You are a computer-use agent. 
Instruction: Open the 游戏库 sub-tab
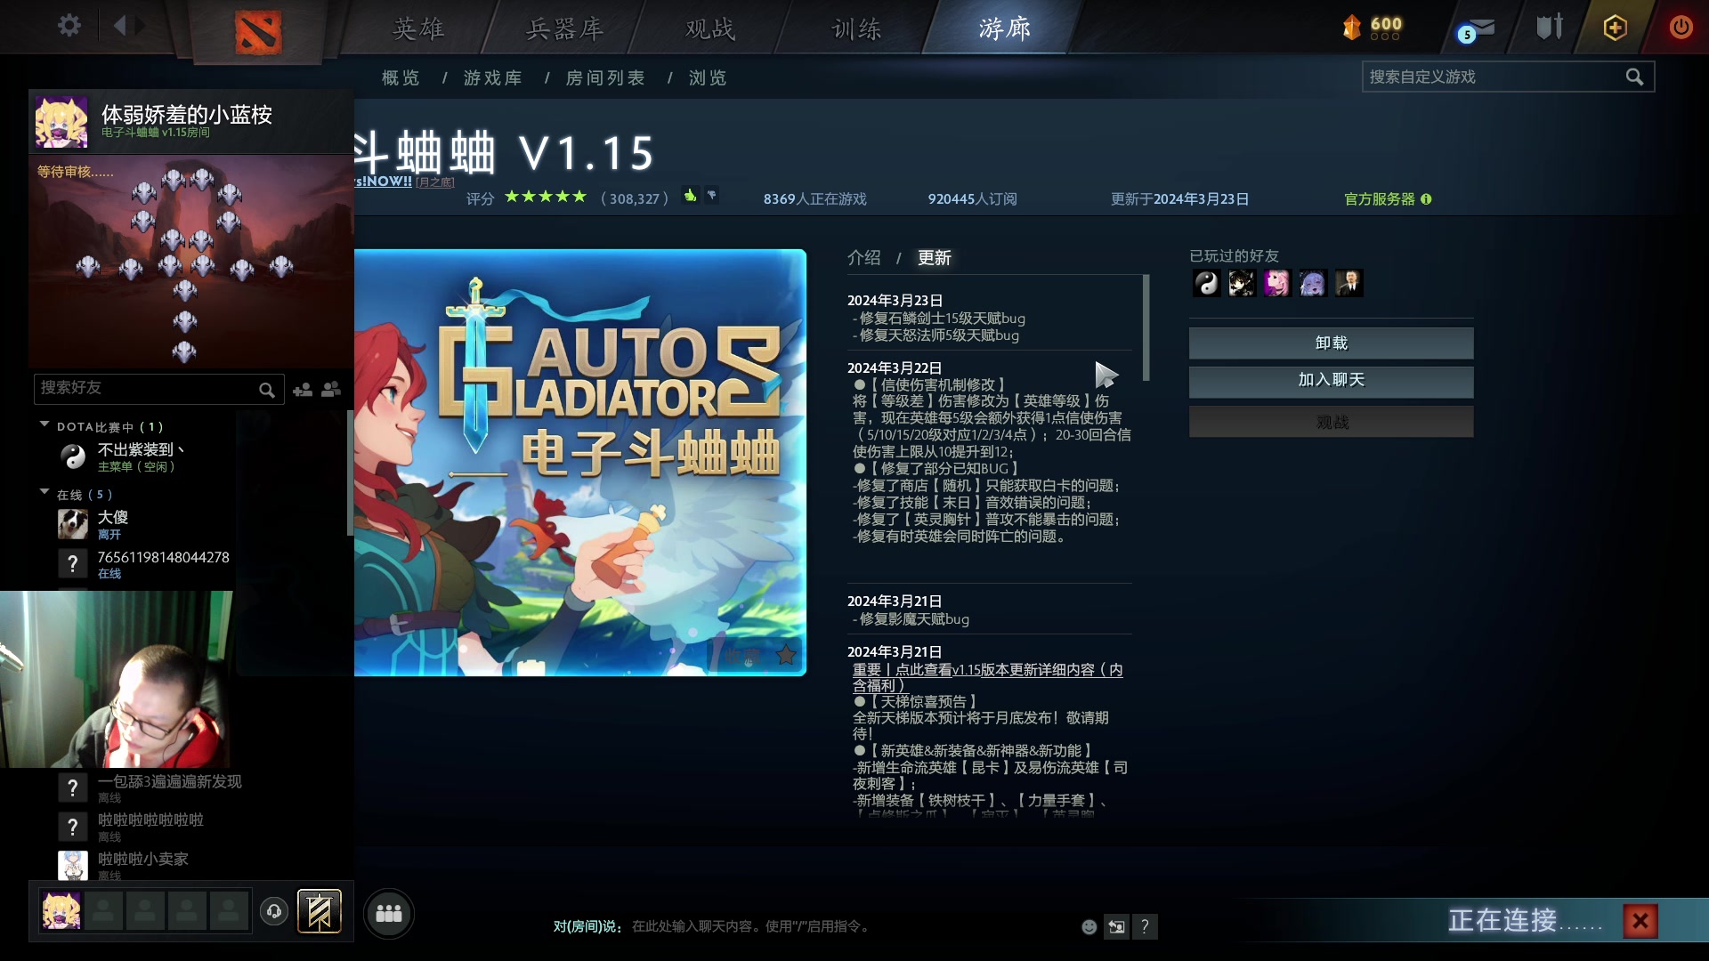[493, 78]
